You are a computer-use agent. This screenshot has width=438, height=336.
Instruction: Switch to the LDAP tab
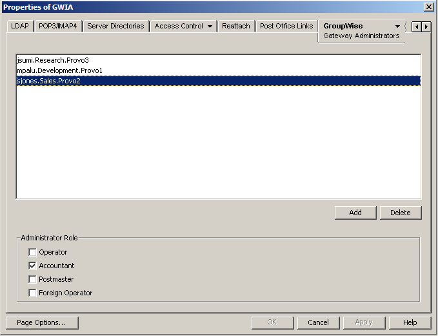pos(20,26)
